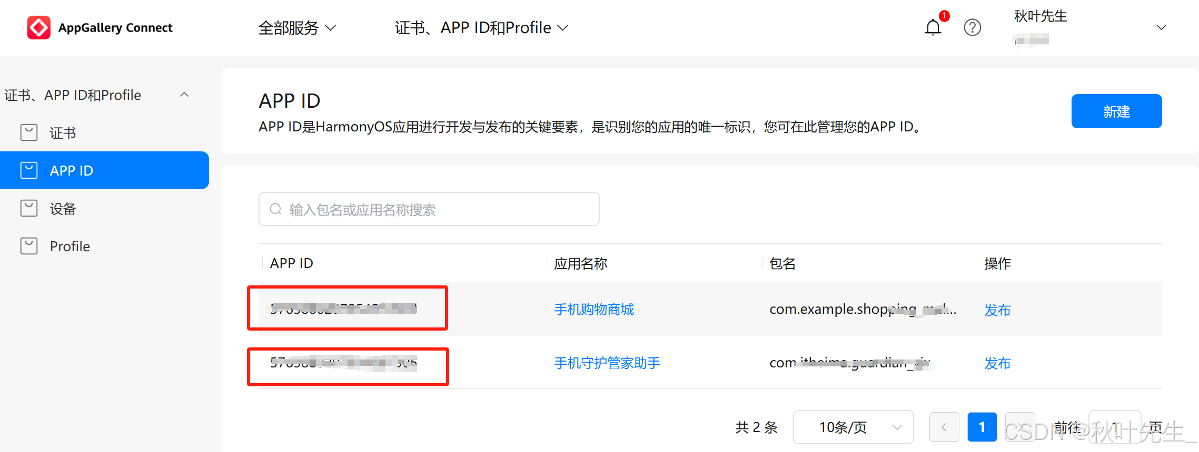
Task: Open the 手机守护管家助手 app link
Action: pos(607,363)
